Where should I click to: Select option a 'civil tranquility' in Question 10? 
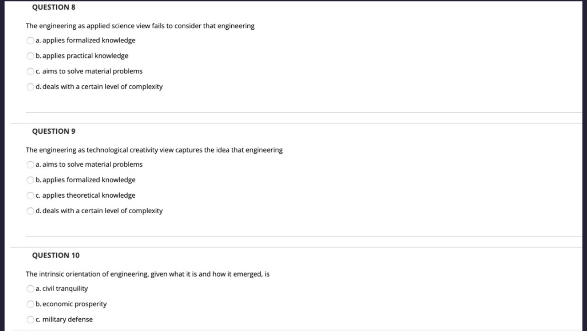(x=30, y=289)
